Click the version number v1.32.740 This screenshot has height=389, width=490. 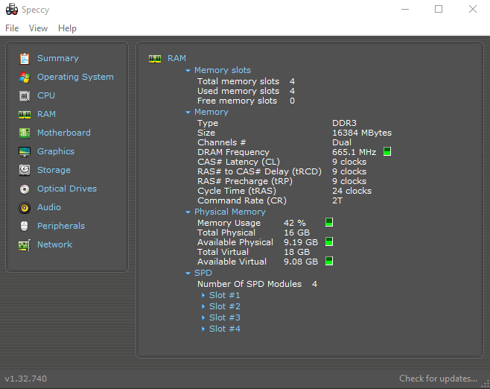point(25,379)
